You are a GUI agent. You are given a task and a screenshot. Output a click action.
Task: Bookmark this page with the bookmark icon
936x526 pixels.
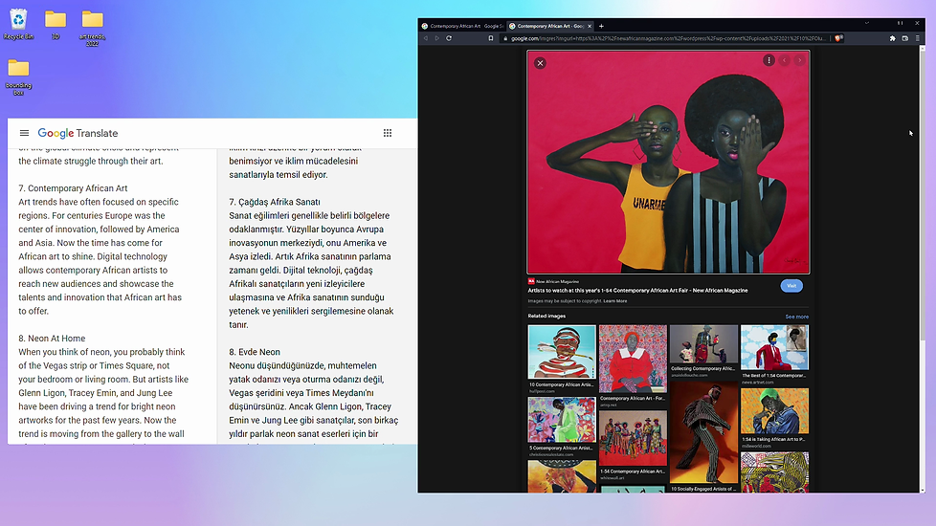click(x=491, y=38)
